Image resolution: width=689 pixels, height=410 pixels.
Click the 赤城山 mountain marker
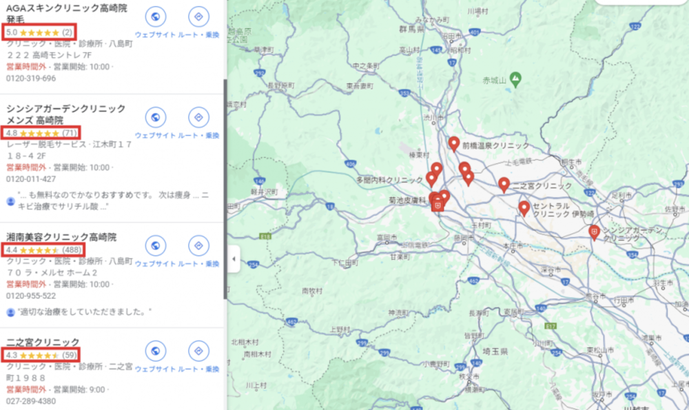[x=515, y=79]
